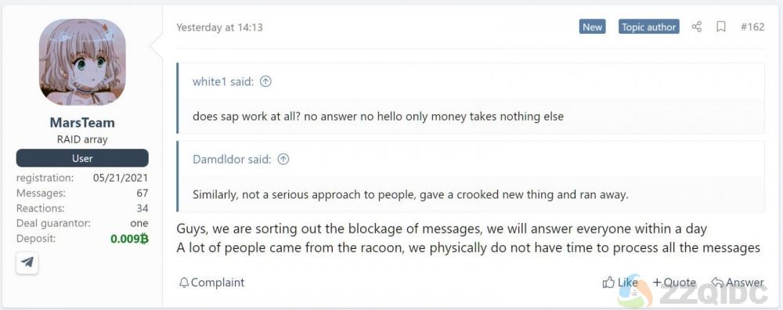Image resolution: width=783 pixels, height=310 pixels.
Task: Click the 'Yesterday at 14:13' timestamp
Action: tap(220, 27)
